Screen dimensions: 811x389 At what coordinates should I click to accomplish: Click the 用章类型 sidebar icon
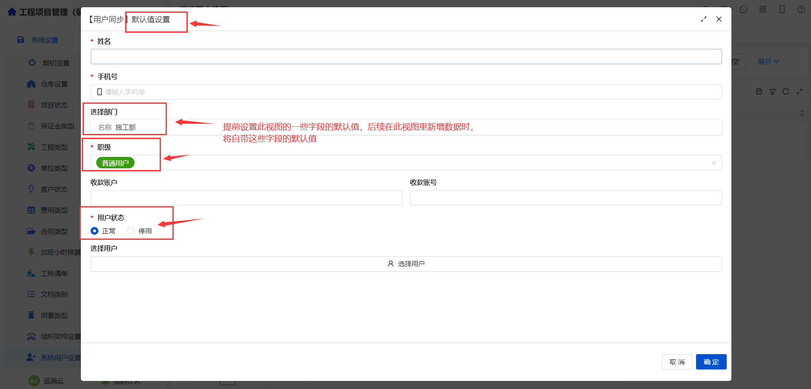click(31, 315)
